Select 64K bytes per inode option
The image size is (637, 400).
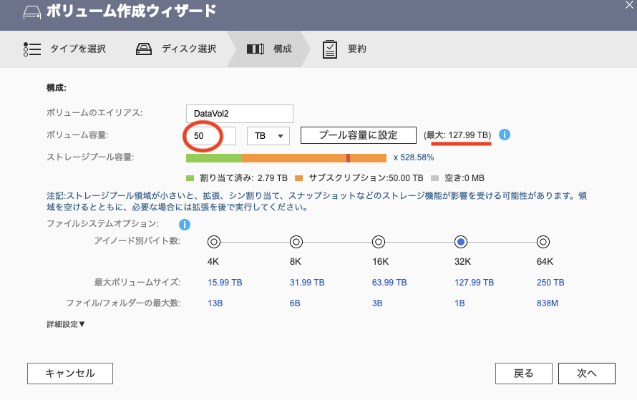(x=543, y=242)
